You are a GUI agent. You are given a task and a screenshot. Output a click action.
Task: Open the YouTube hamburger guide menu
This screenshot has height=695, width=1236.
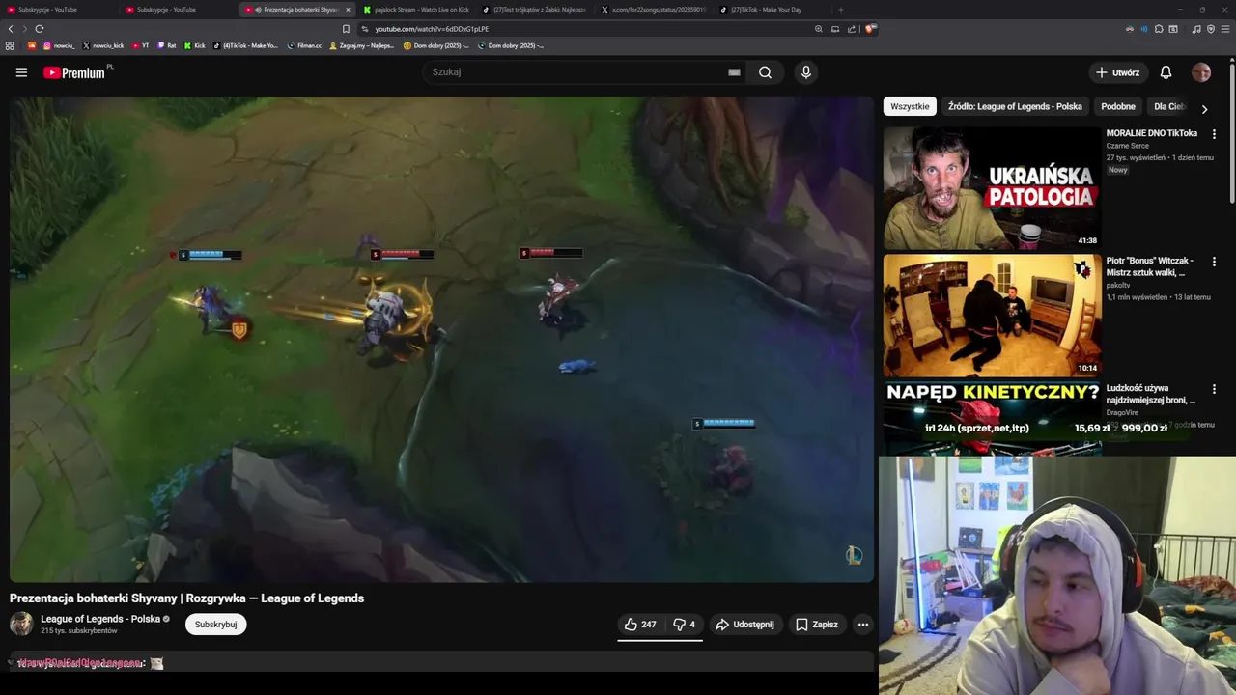pos(21,72)
